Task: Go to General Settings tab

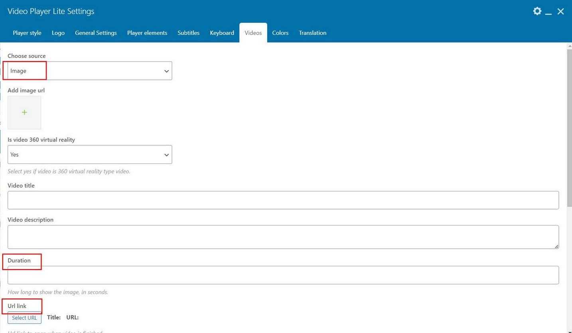Action: tap(96, 33)
